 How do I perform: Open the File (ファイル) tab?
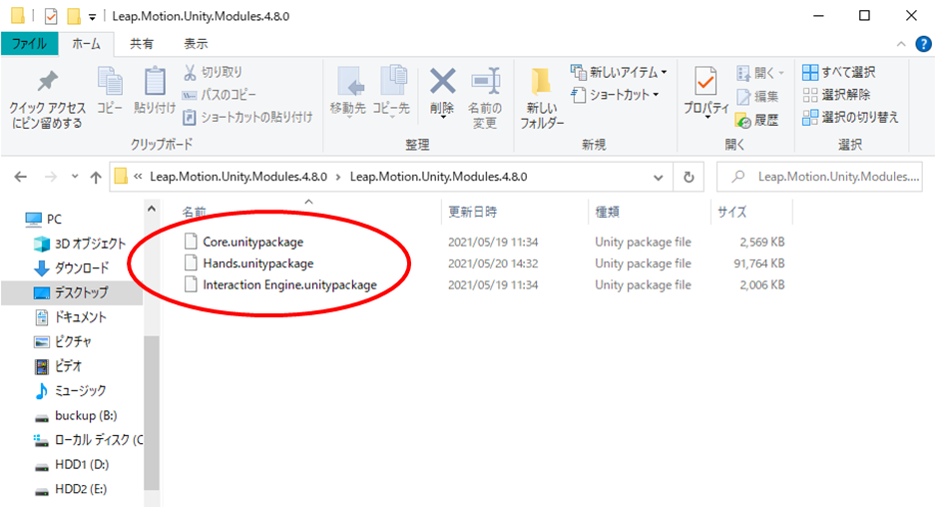tap(29, 44)
